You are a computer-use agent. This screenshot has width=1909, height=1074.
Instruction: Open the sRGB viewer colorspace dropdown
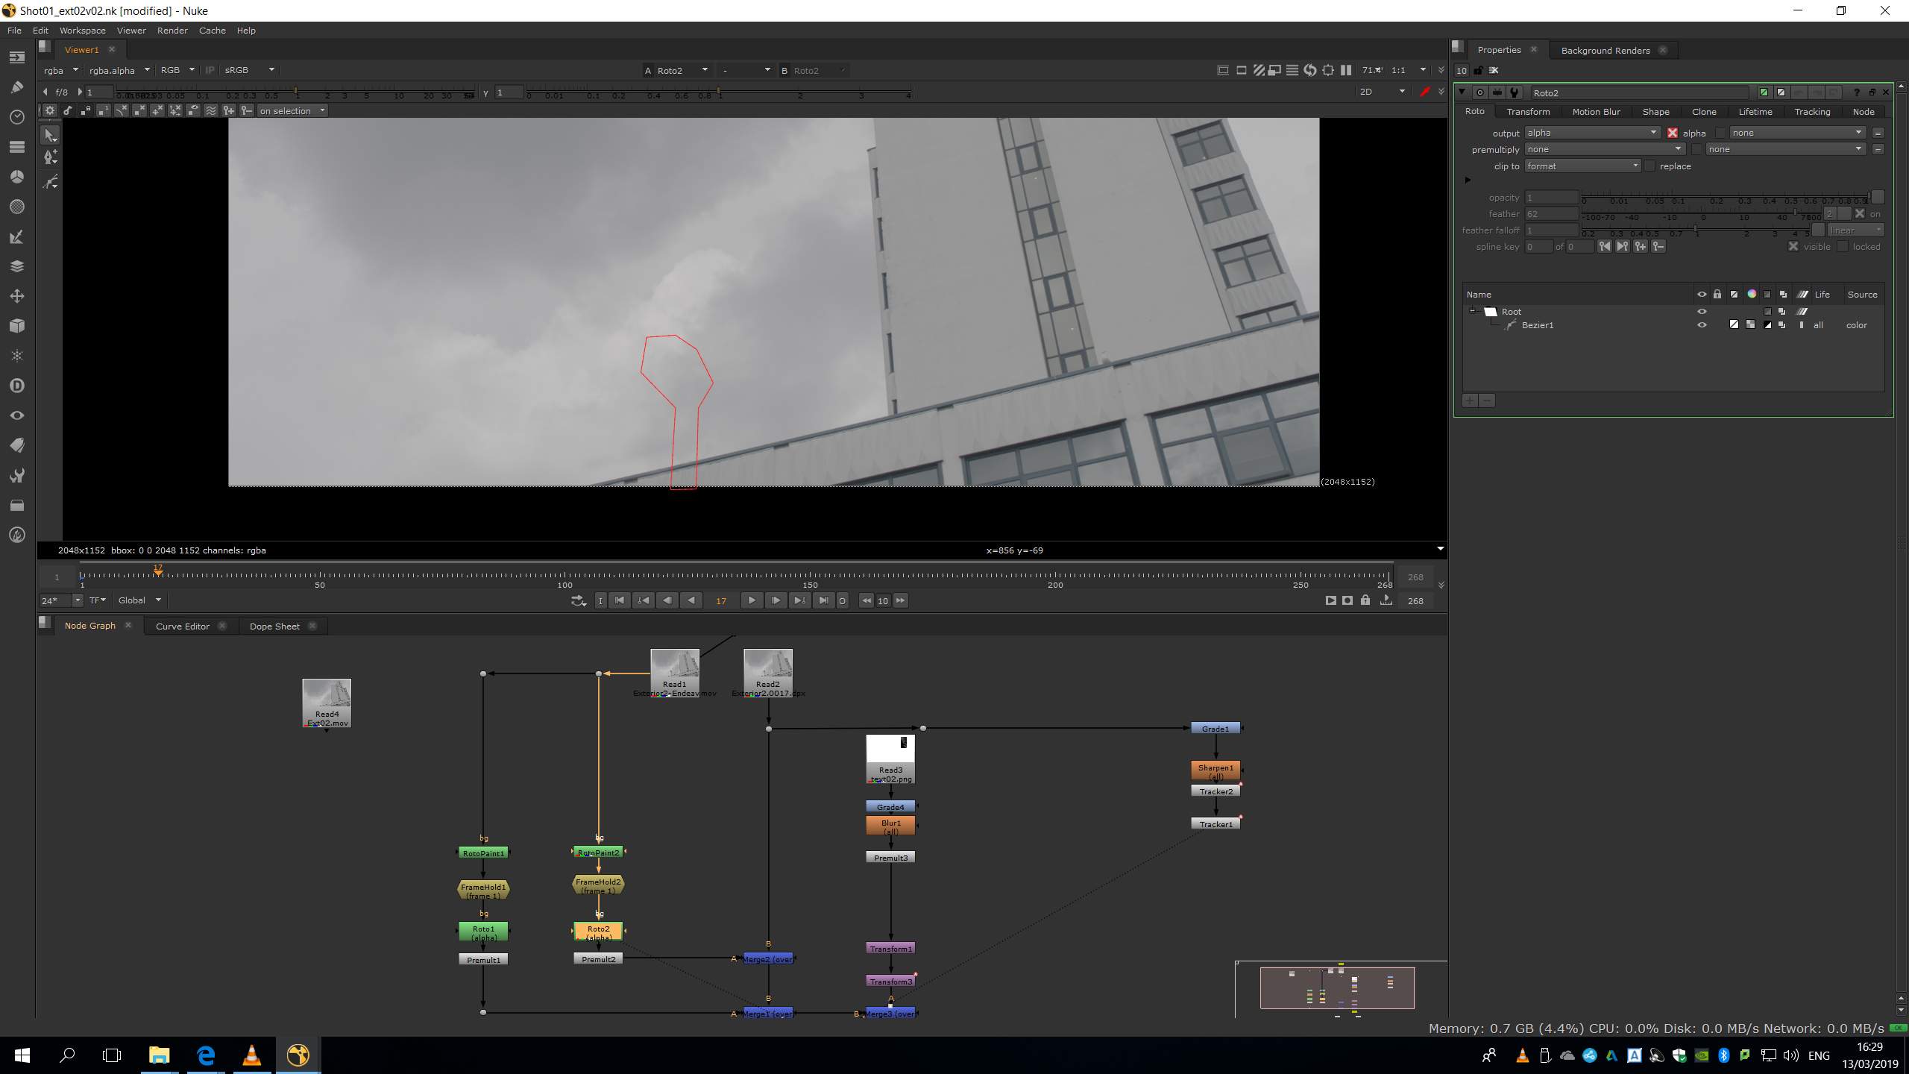(249, 70)
